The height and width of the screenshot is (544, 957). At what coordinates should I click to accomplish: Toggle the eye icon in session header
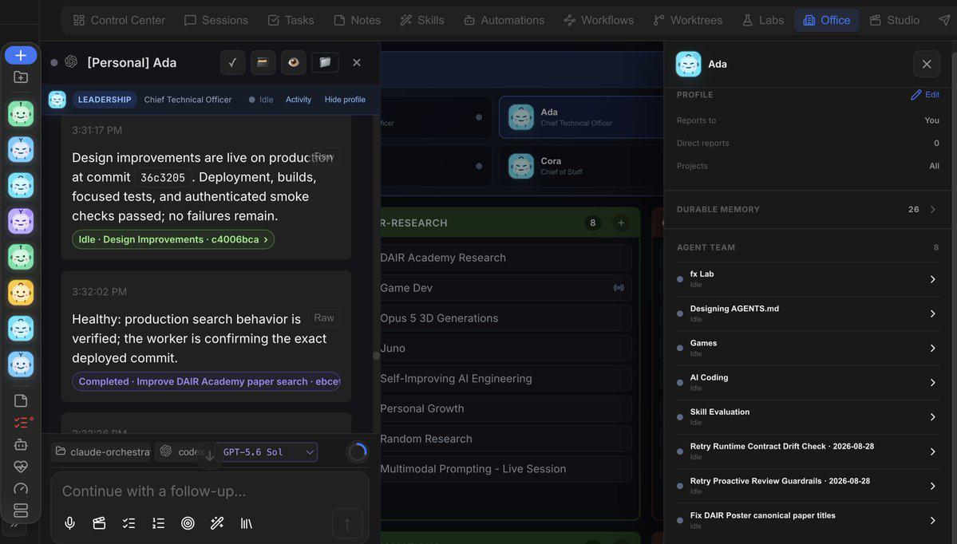coord(293,63)
